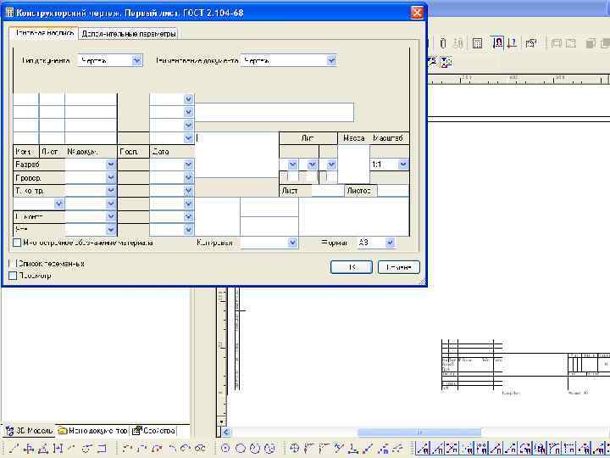This screenshot has height=458, width=610.
Task: Select the first line snap icon in snap toolbar
Action: (x=423, y=449)
